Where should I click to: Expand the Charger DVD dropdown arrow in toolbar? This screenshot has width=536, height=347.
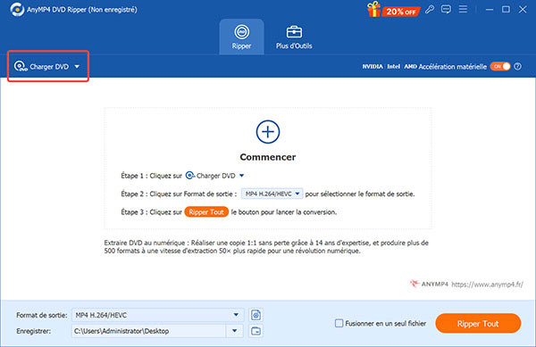tap(77, 67)
